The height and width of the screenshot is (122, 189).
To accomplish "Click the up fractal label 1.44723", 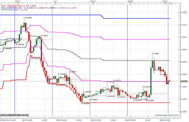I will point(118,80).
